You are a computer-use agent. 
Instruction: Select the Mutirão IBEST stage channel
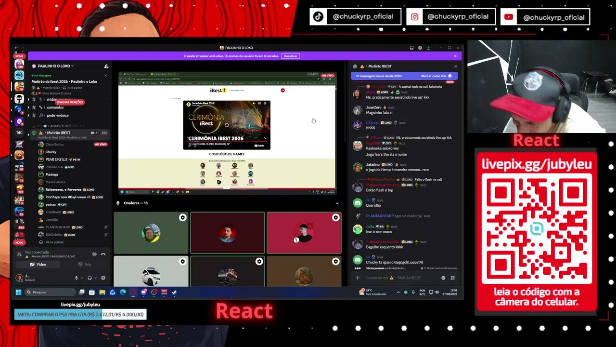click(x=70, y=134)
